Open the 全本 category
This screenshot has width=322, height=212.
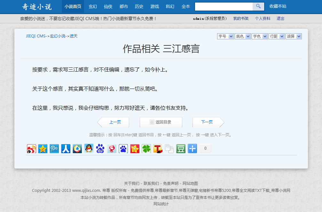tap(186, 7)
